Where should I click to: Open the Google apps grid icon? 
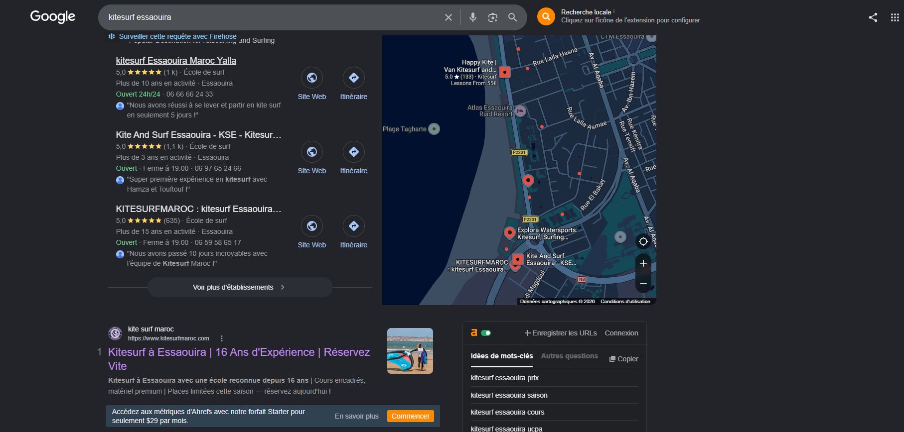(895, 17)
